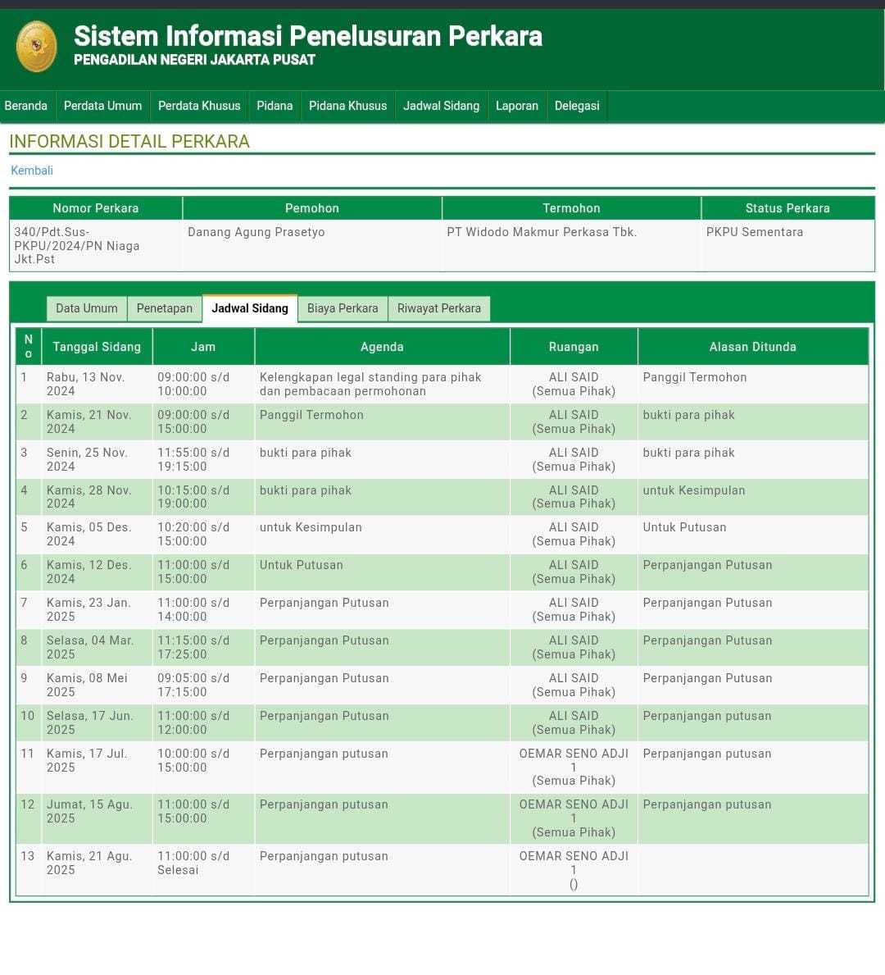Open the Pidana menu

(x=274, y=106)
